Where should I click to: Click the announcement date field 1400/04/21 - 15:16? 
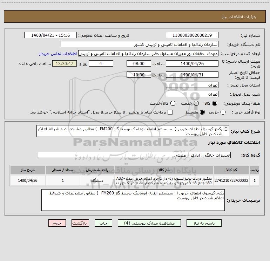pos(50,35)
